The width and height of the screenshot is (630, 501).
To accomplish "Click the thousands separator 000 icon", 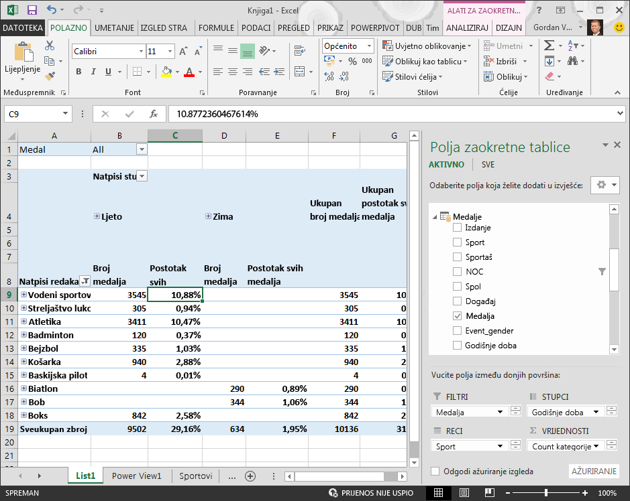I will (x=367, y=61).
